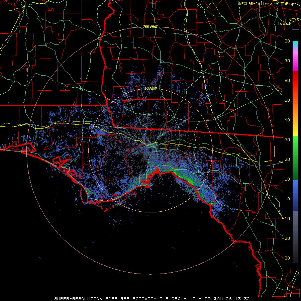Click the Super-Resolution Base Reflectivity caption text
This screenshot has width=301, height=301.
click(x=105, y=299)
